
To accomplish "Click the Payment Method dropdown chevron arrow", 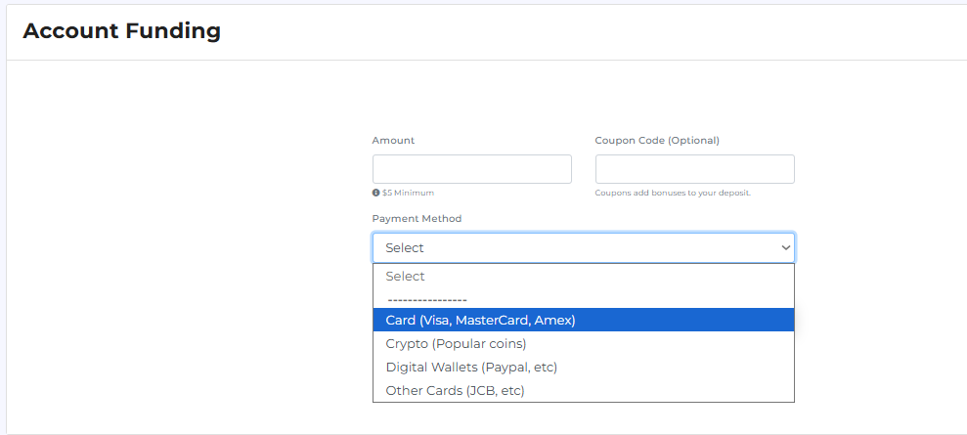I will coord(785,248).
